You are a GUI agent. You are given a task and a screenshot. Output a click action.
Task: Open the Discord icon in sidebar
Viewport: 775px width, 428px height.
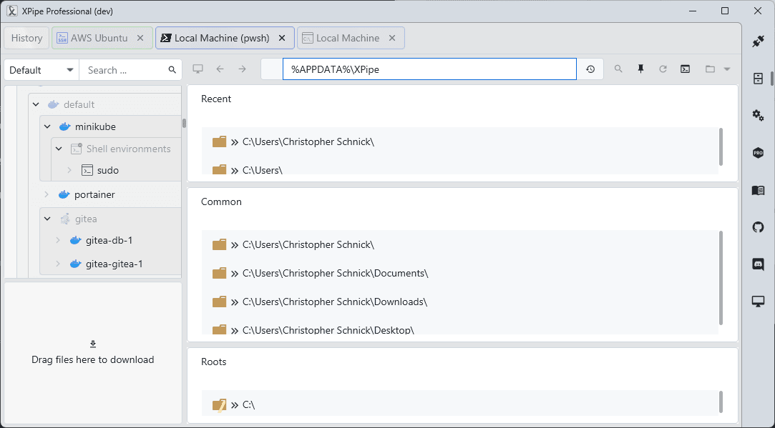[758, 264]
